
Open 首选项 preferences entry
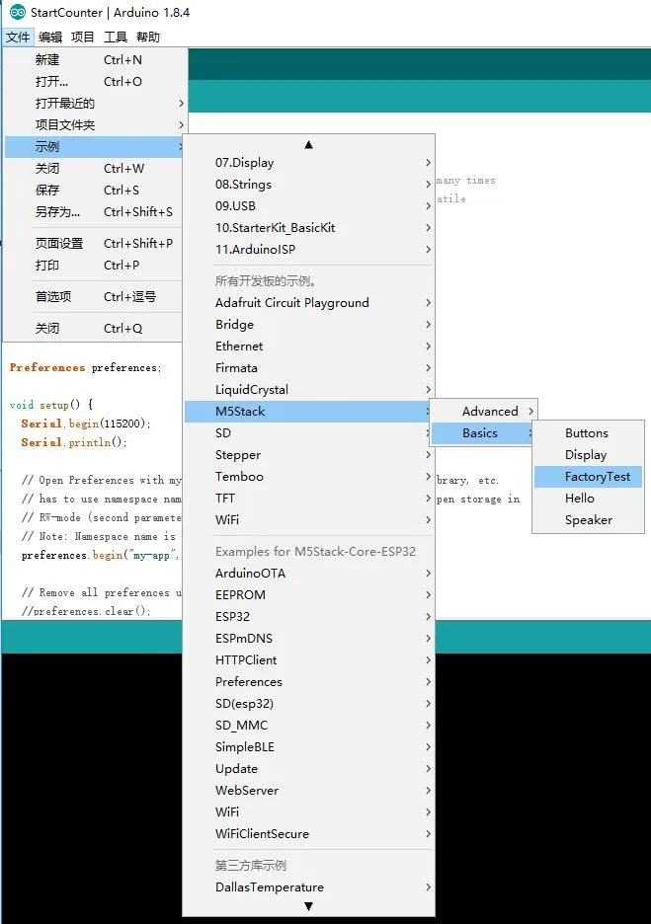click(x=95, y=296)
